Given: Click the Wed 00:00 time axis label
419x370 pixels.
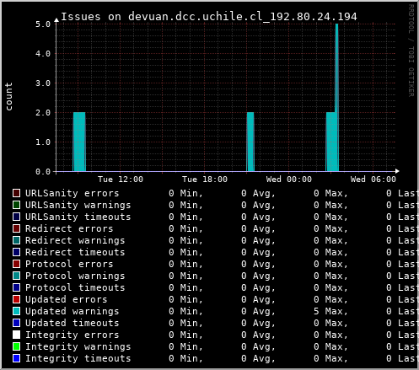Looking at the screenshot, I should point(289,180).
